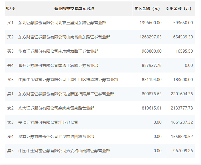Click sell amount 2133777.78
This screenshot has height=165, width=201.
[182, 108]
